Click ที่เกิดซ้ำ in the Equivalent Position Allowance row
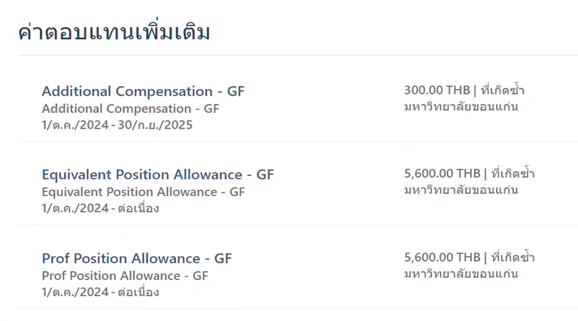578x321 pixels. (x=513, y=174)
